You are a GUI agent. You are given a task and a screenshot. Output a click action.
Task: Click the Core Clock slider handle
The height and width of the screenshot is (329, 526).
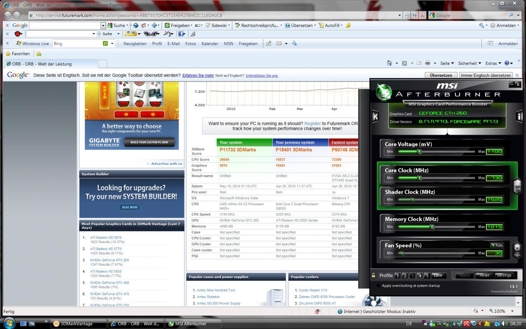click(x=420, y=178)
